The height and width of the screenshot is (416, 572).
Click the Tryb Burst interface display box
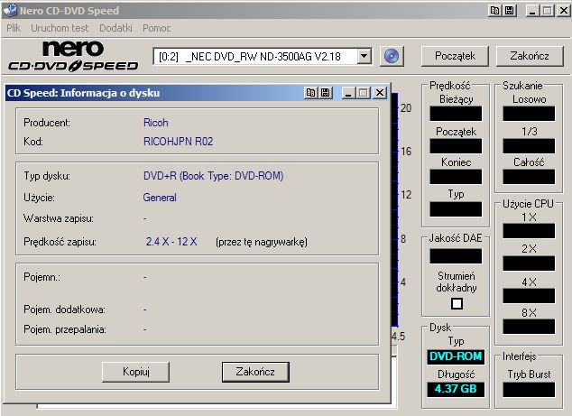tap(529, 390)
